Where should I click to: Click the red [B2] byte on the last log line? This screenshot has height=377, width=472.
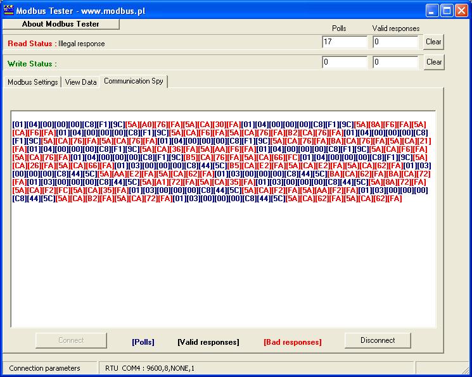pyautogui.click(x=92, y=199)
